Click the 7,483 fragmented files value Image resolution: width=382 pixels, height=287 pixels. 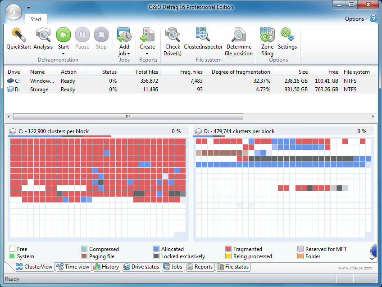(196, 81)
